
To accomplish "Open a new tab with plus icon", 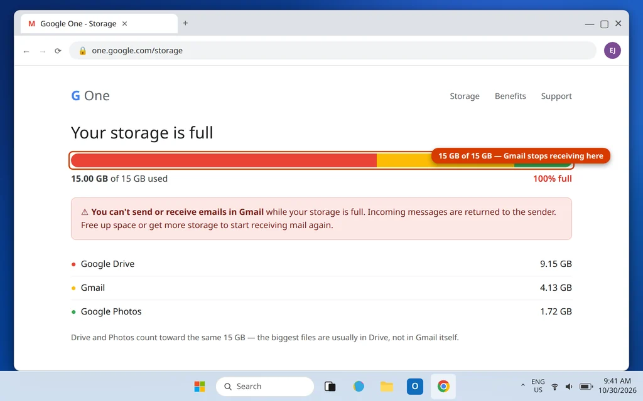I will point(185,23).
